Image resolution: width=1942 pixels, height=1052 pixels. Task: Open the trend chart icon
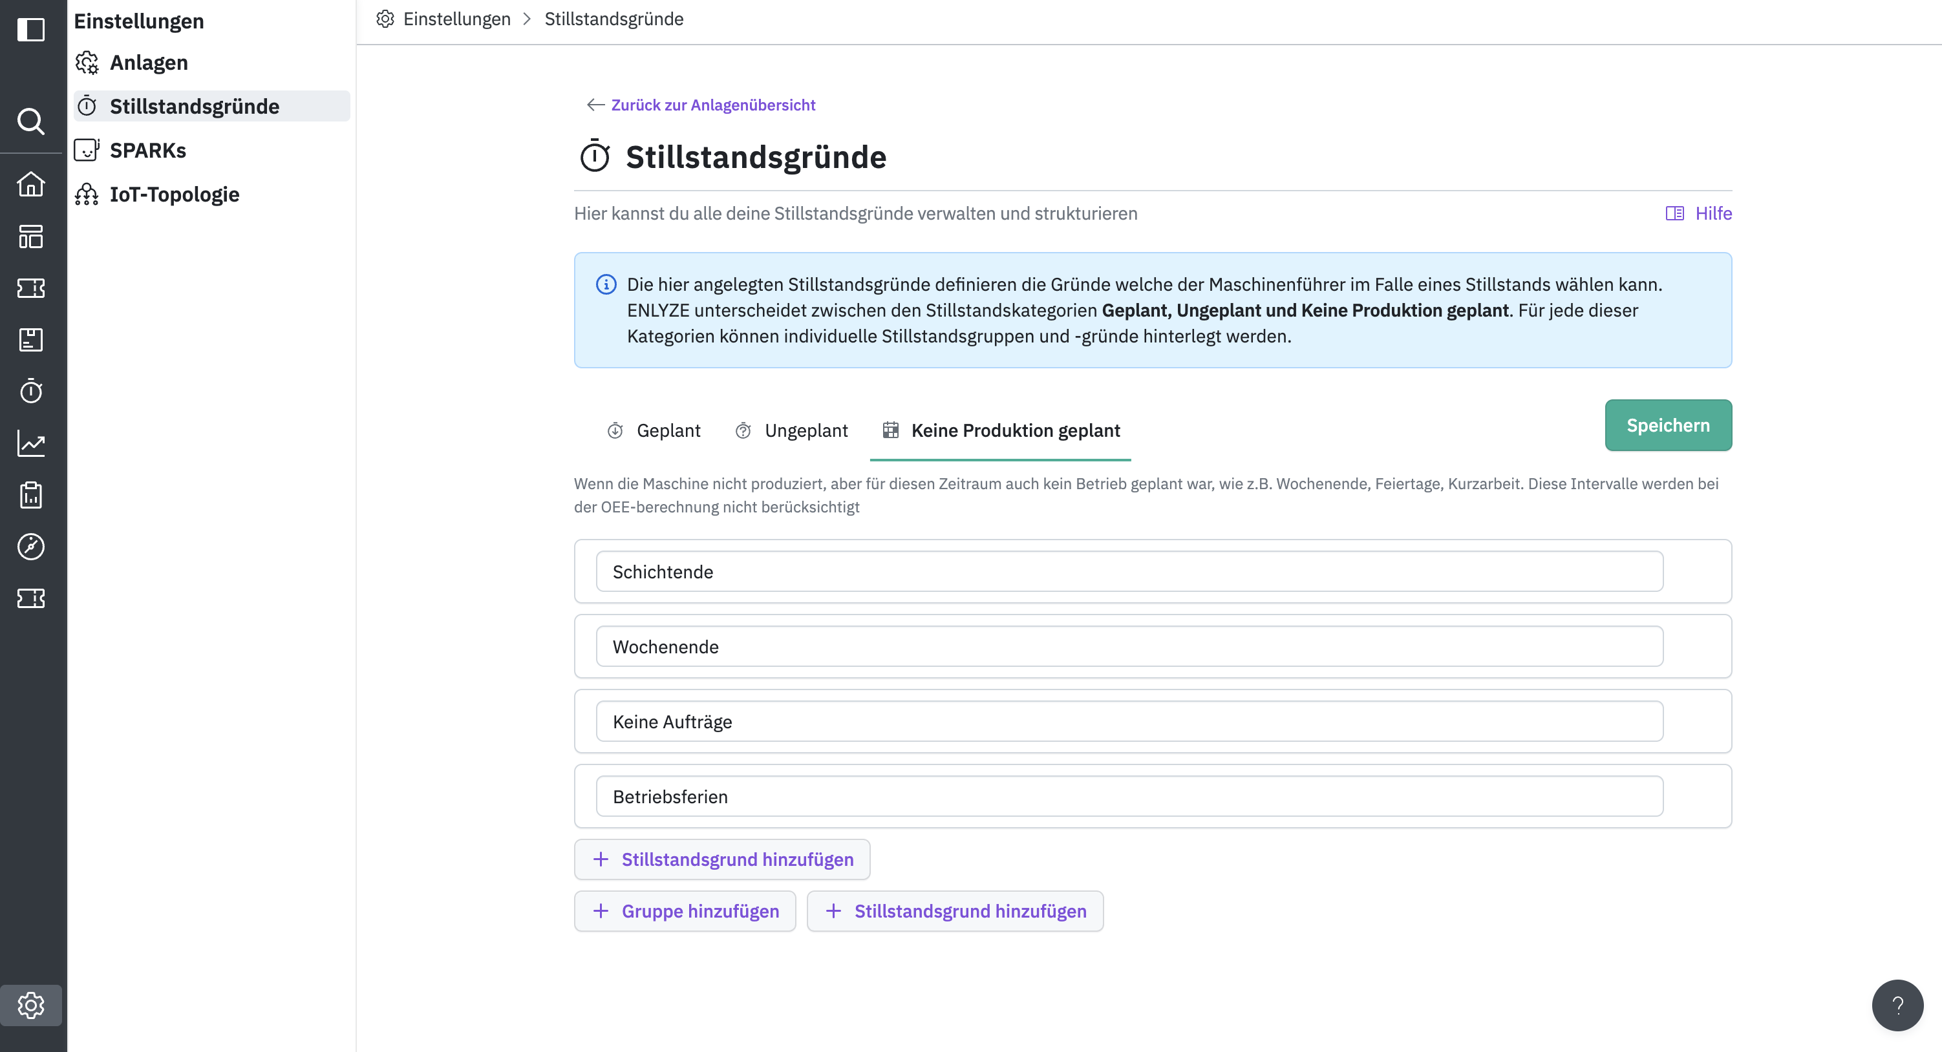pos(31,443)
